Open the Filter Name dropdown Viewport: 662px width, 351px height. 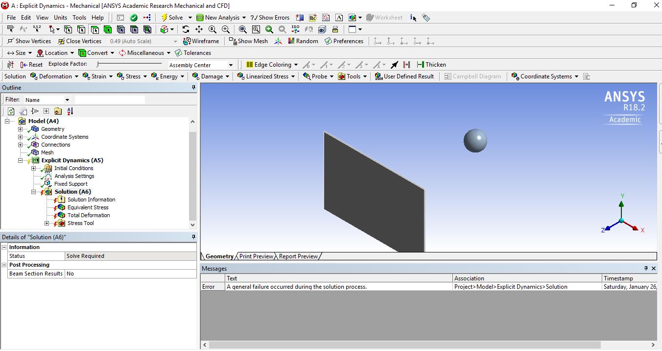click(x=67, y=100)
